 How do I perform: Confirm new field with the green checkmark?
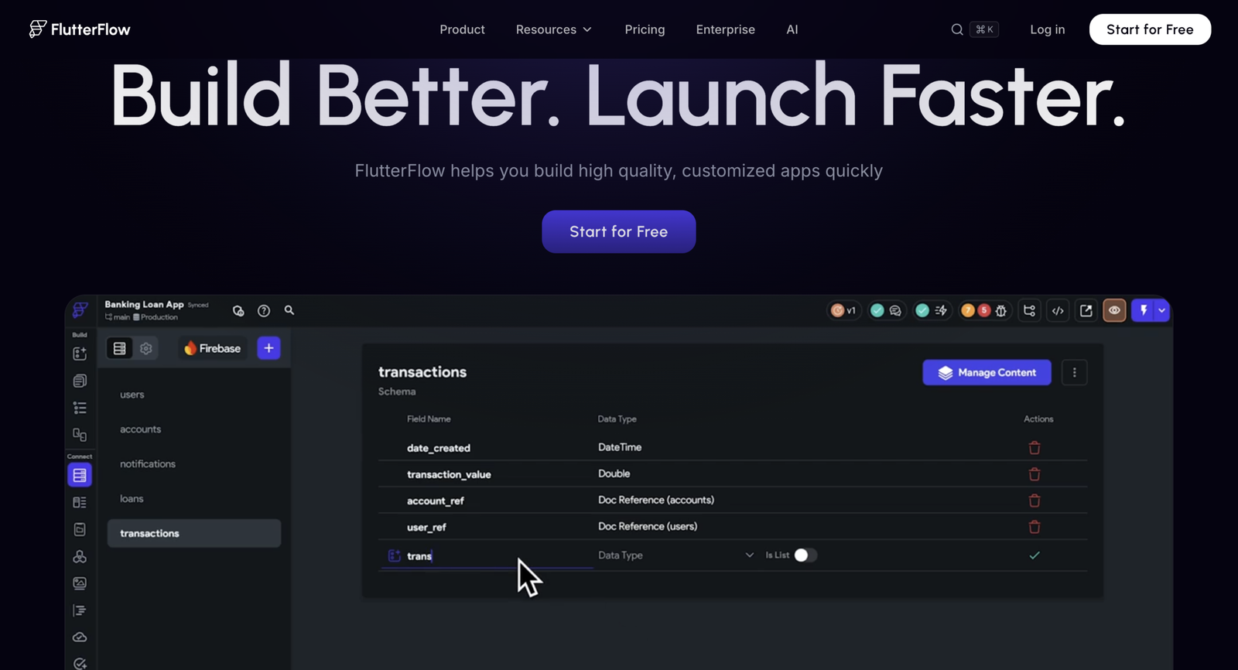click(x=1035, y=555)
